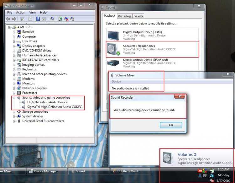
Task: Click the network tray icon
Action: tap(212, 175)
